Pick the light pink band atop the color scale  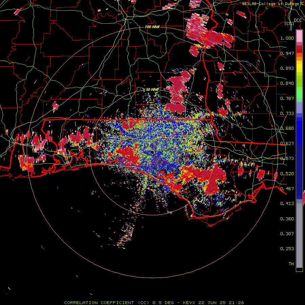(x=299, y=36)
